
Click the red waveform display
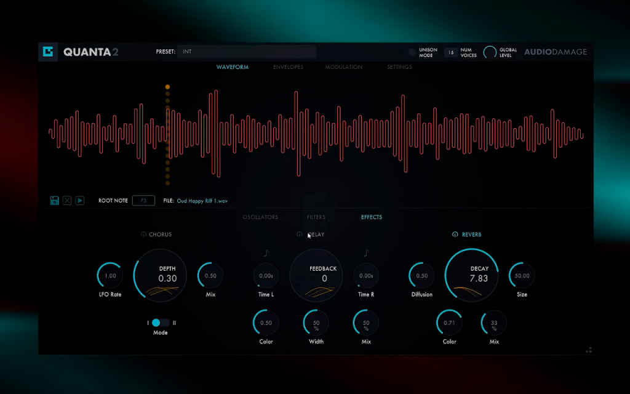316,134
